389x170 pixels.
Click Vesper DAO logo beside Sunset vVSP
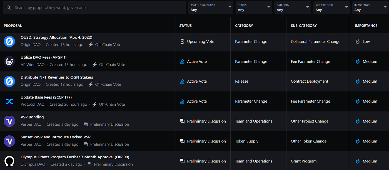click(x=9, y=141)
